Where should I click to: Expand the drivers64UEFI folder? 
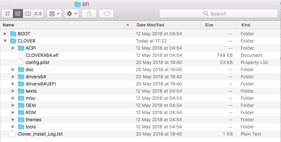click(x=13, y=84)
